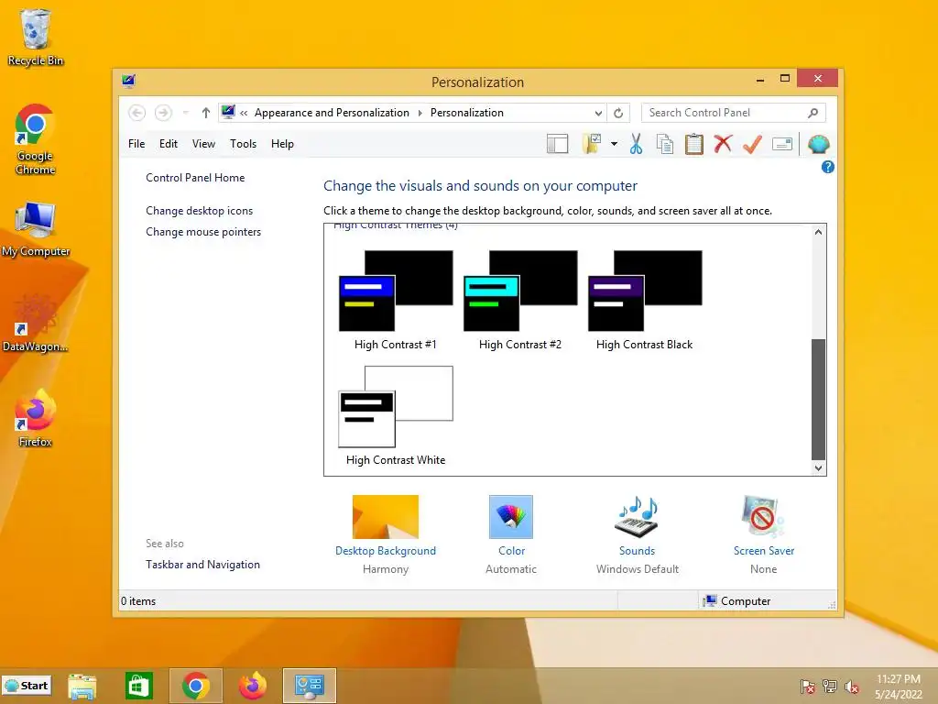938x704 pixels.
Task: Click the Control Panel taskbar button
Action: point(310,686)
